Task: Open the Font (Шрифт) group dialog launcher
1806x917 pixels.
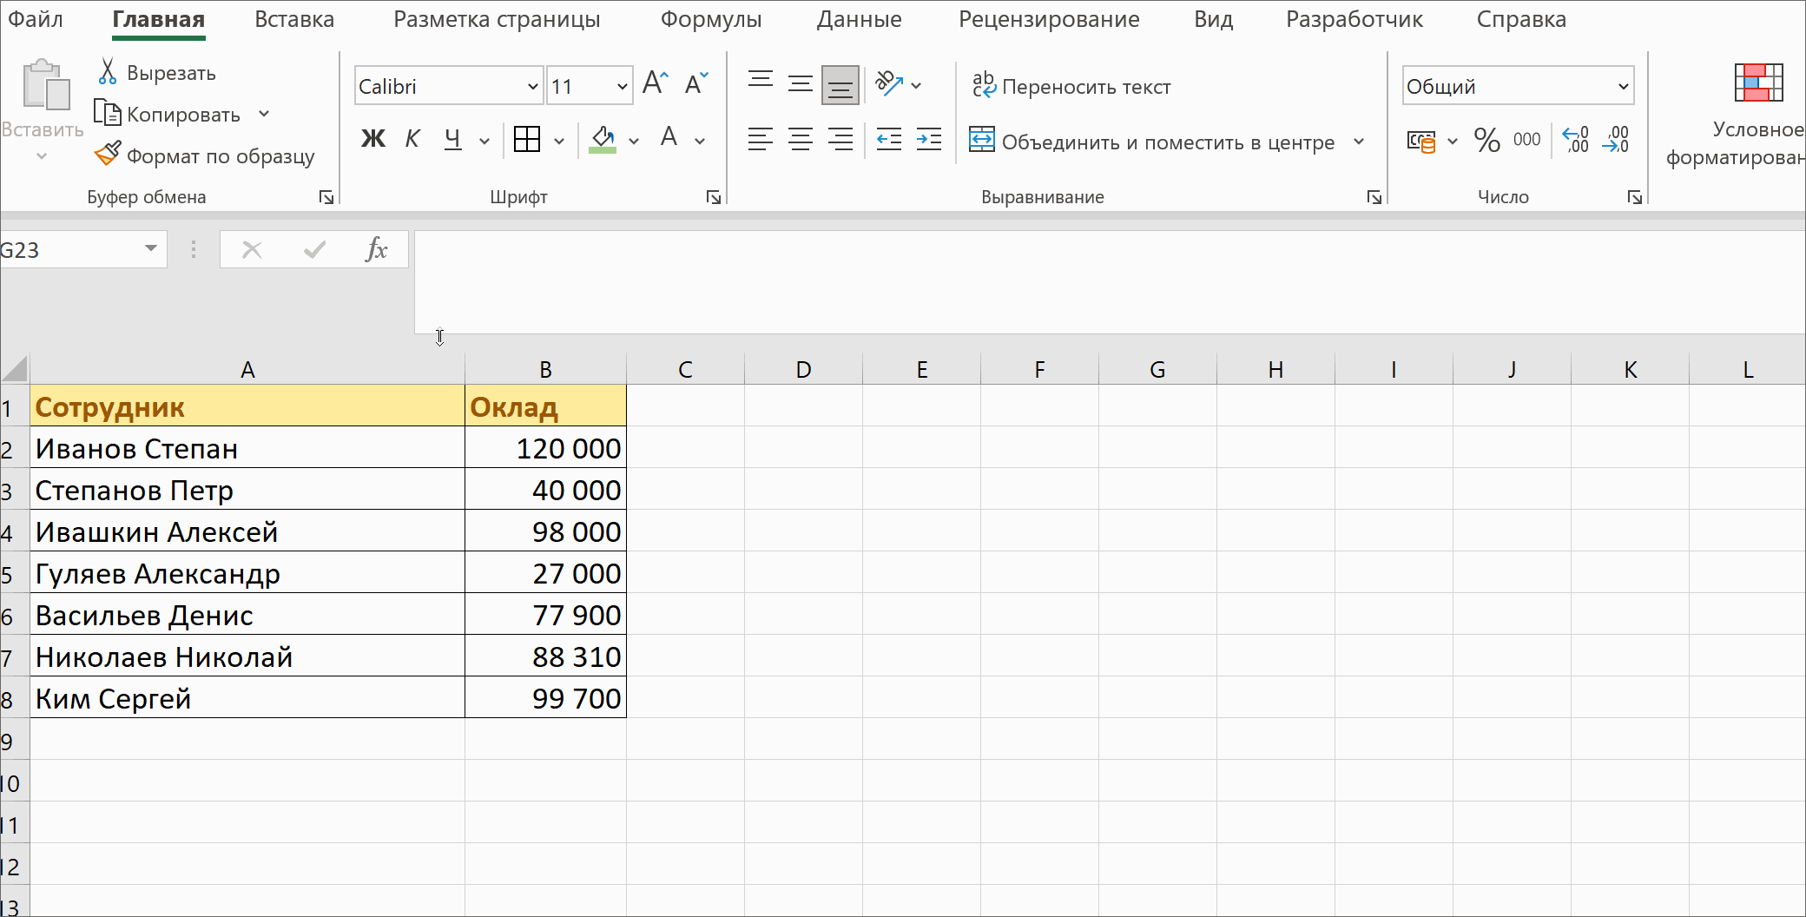Action: pos(714,197)
